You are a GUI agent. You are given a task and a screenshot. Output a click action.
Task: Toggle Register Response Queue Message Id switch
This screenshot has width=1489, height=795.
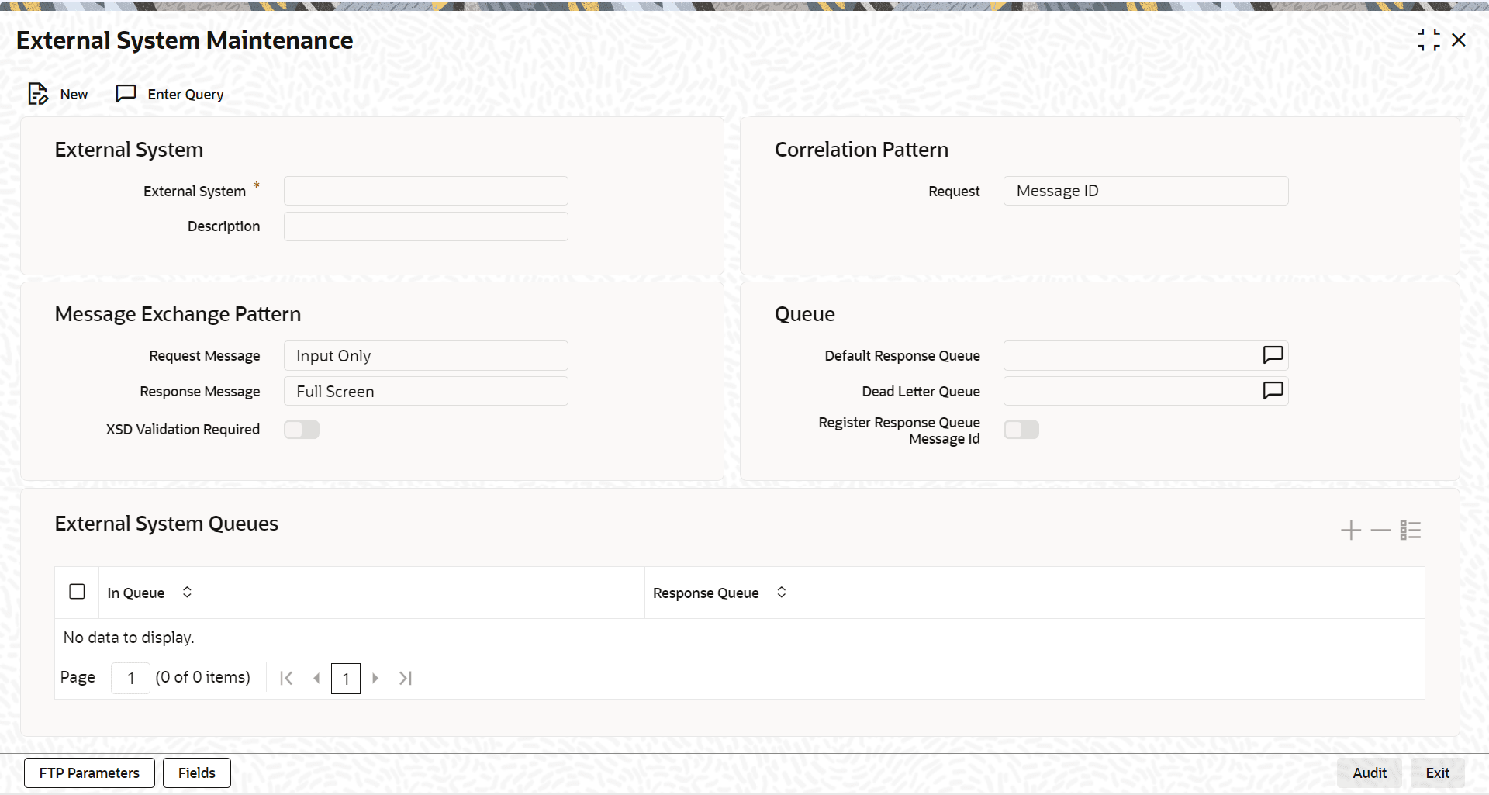click(x=1021, y=430)
